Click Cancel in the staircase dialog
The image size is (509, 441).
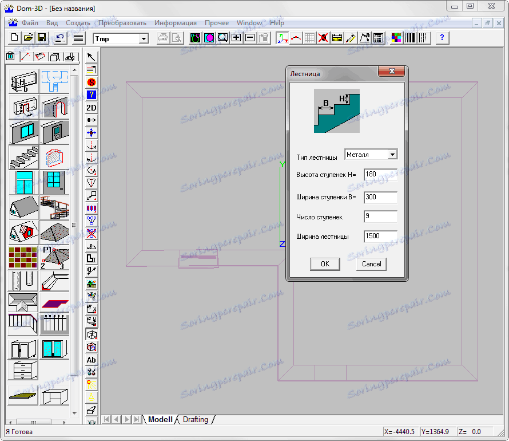pos(371,264)
